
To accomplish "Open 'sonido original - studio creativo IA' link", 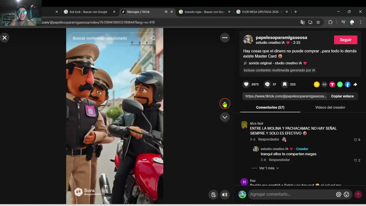I will point(278,63).
